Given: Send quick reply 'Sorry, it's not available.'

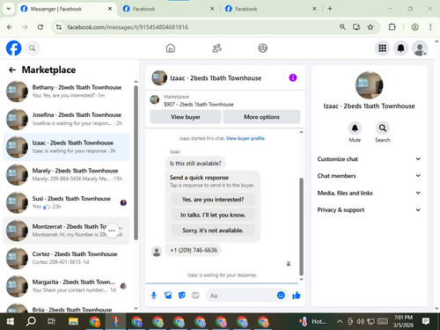Looking at the screenshot, I should [x=213, y=231].
